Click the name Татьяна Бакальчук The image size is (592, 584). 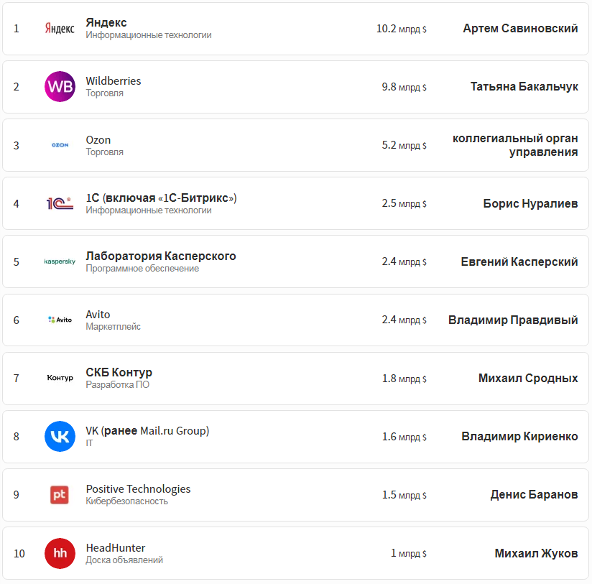pyautogui.click(x=524, y=87)
